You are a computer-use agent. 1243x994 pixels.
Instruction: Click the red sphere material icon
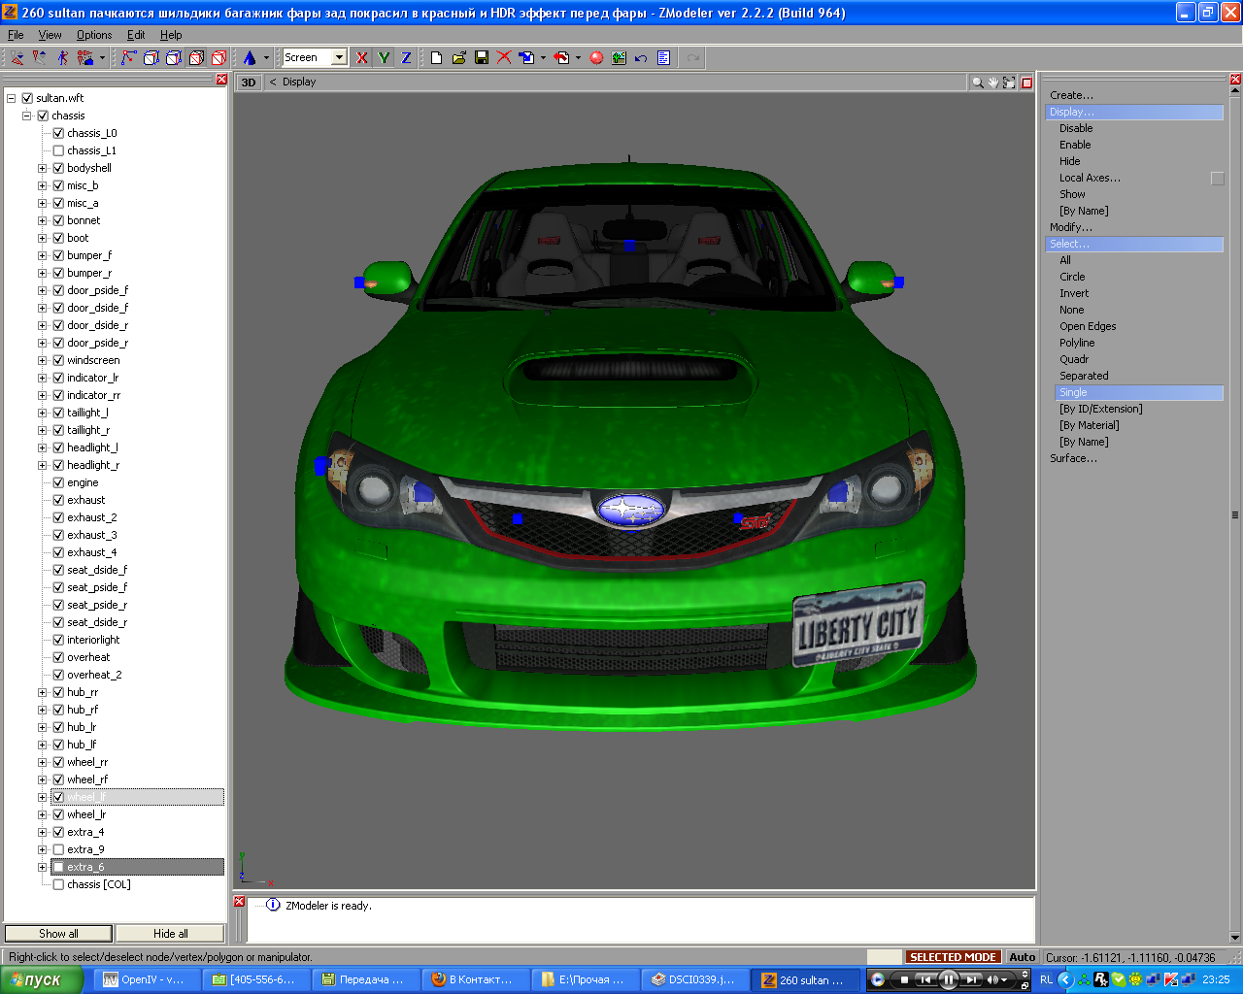pos(596,58)
